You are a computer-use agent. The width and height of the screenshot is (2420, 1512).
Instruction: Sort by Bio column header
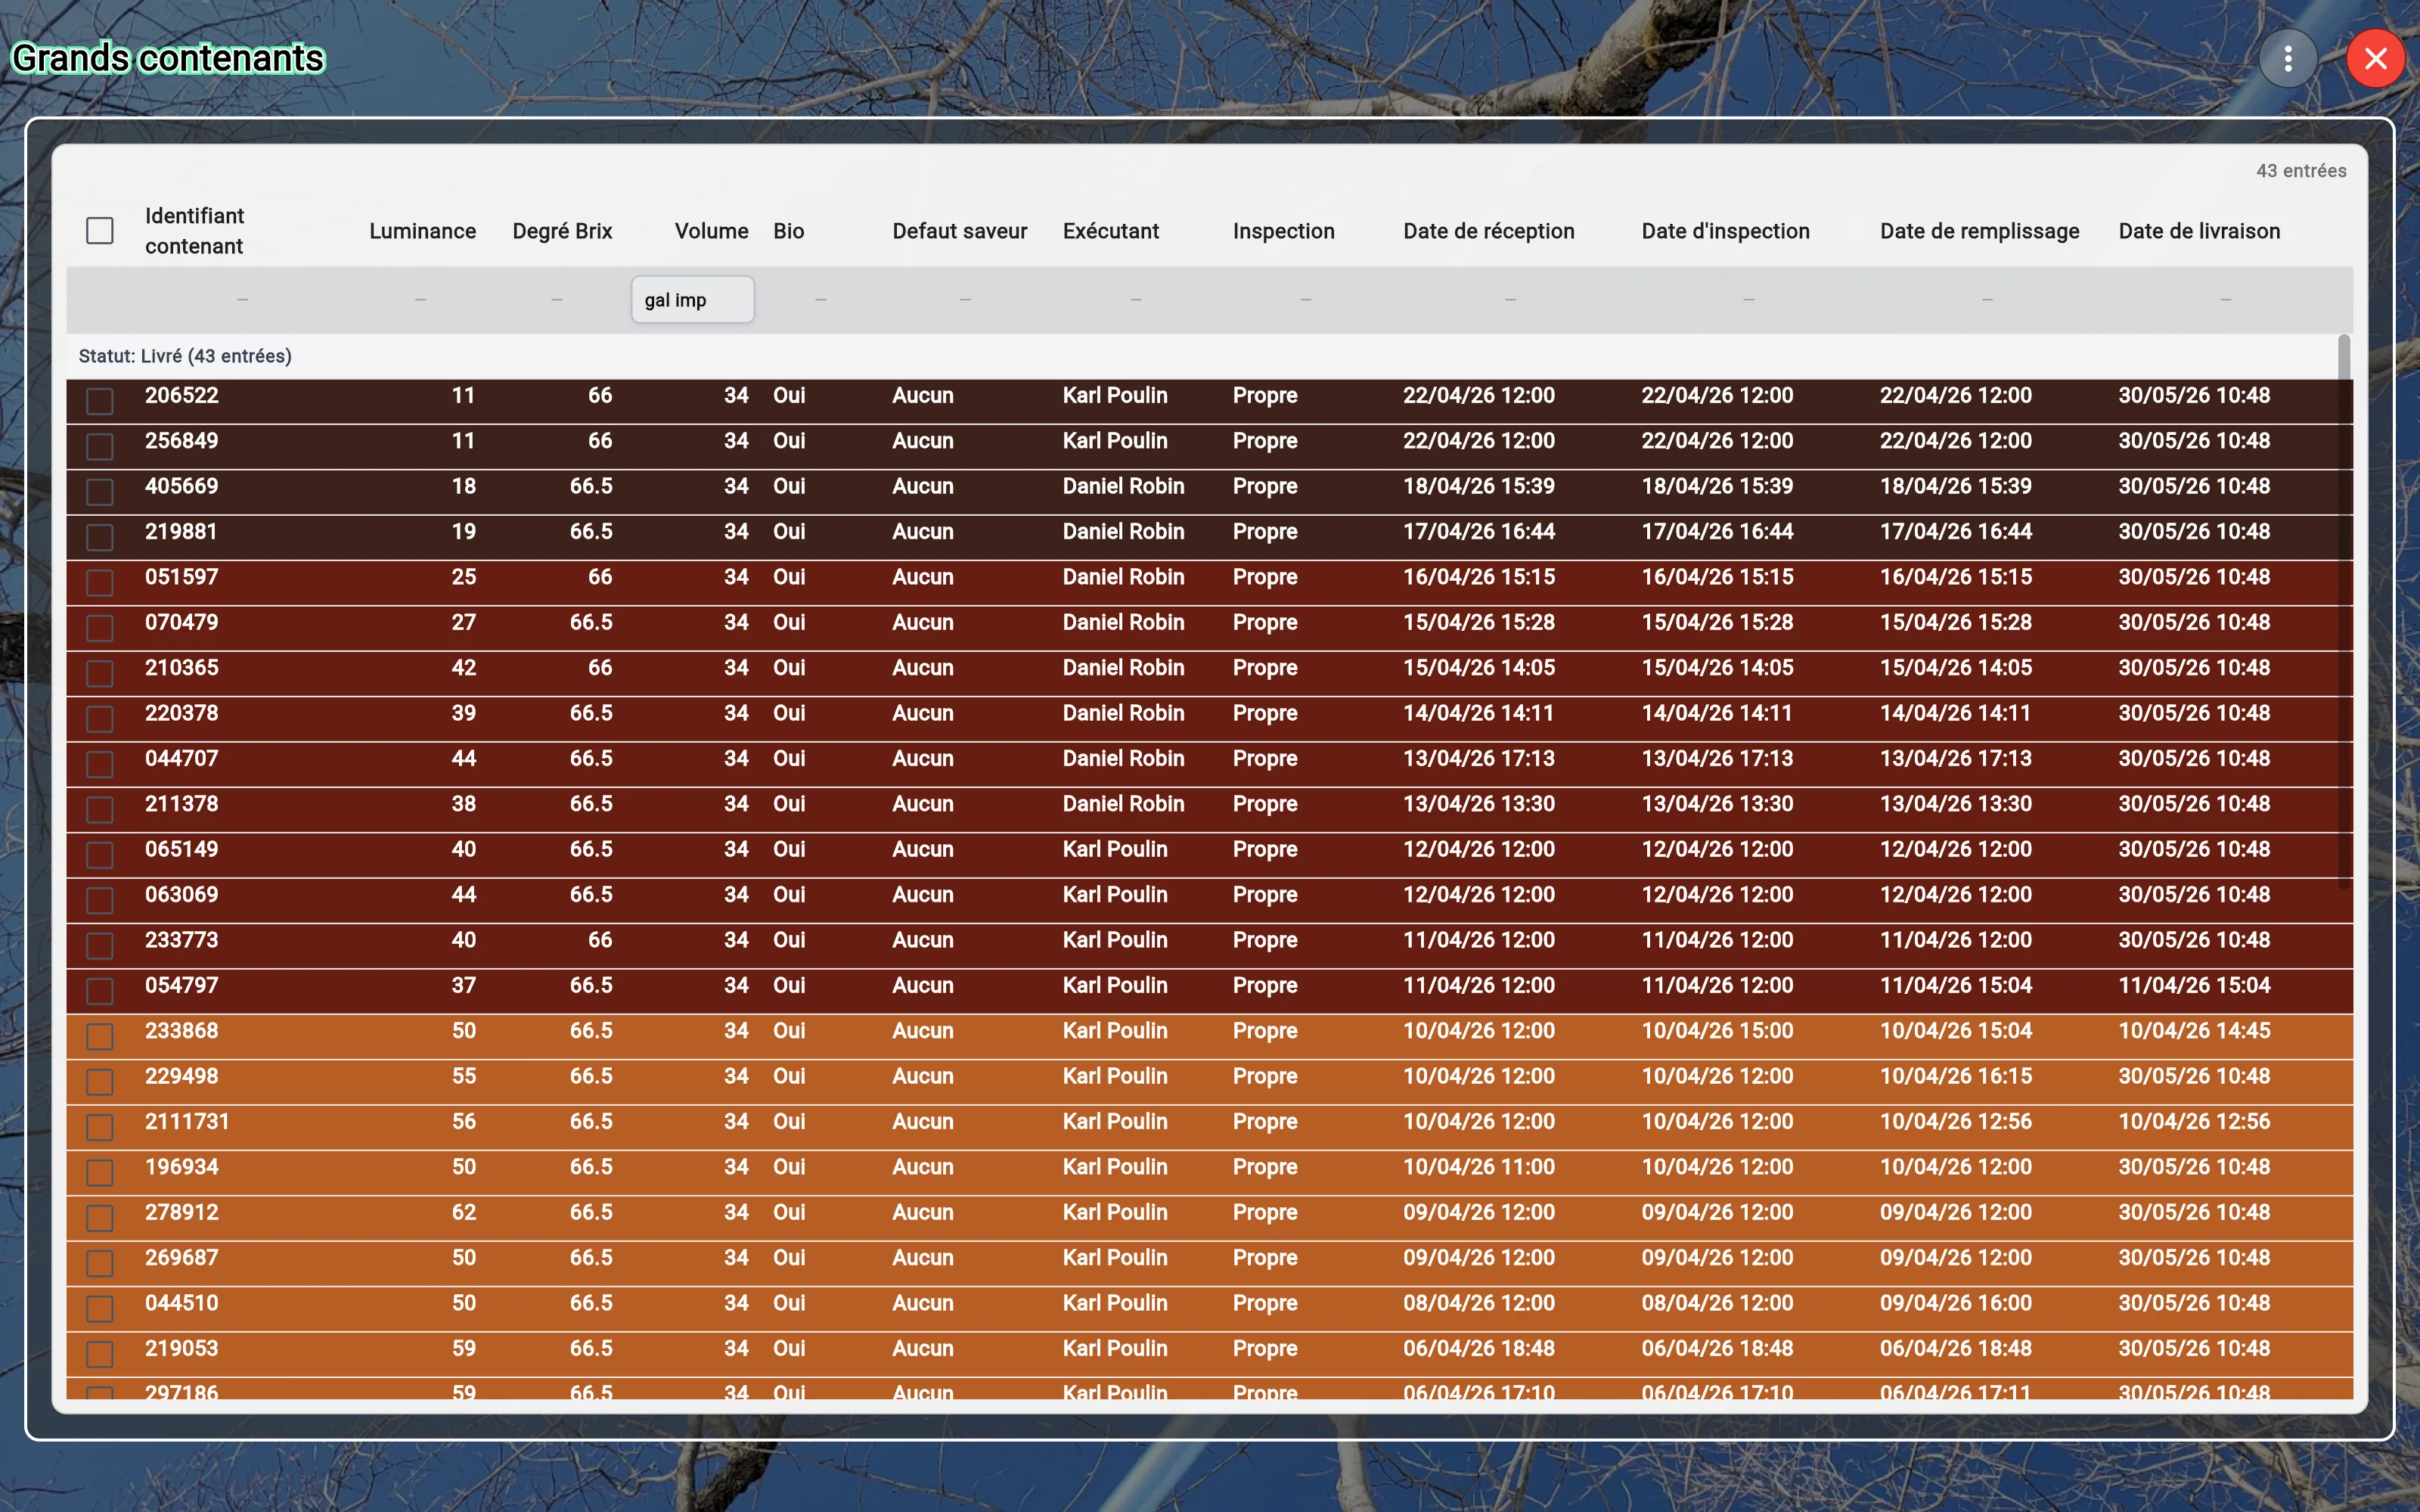click(x=789, y=231)
